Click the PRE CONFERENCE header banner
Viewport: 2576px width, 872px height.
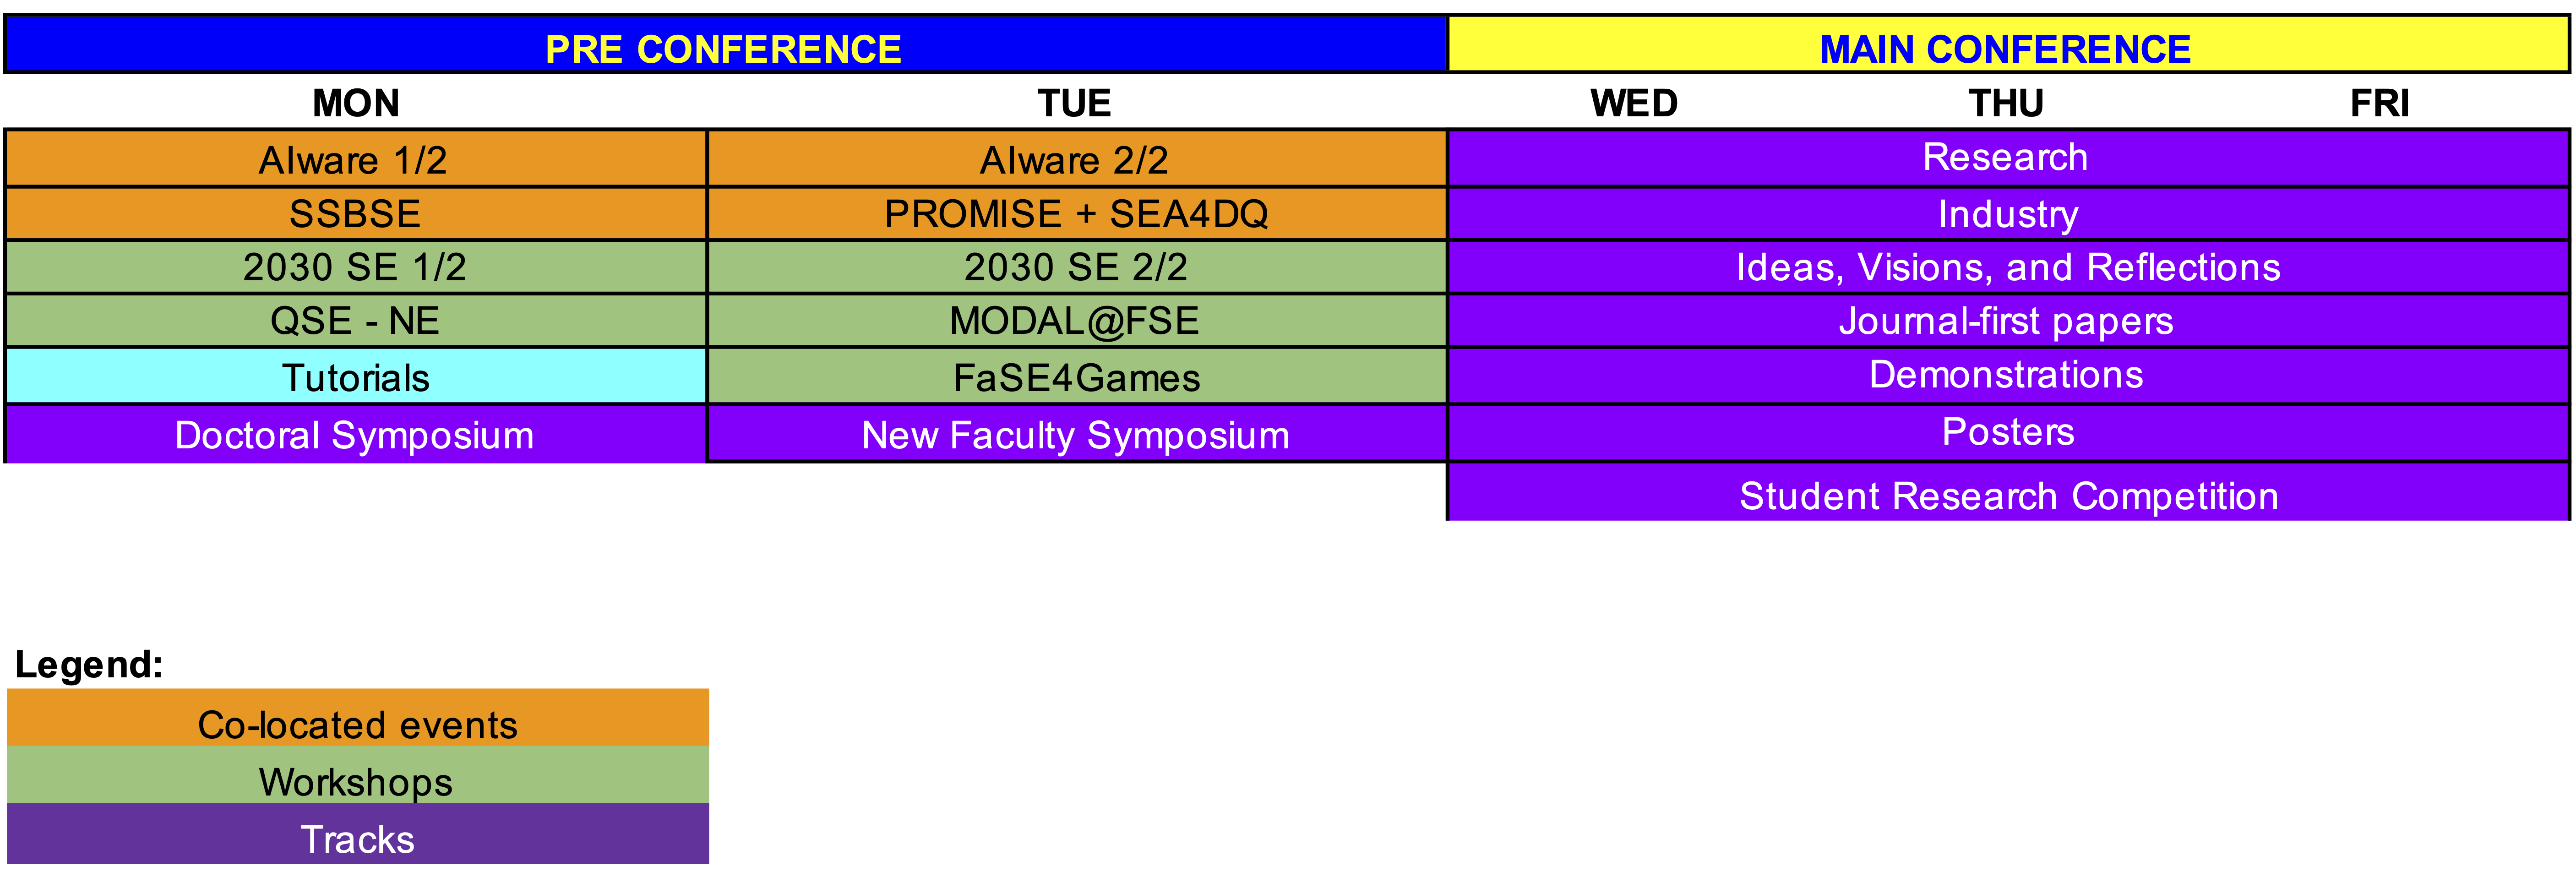[726, 45]
